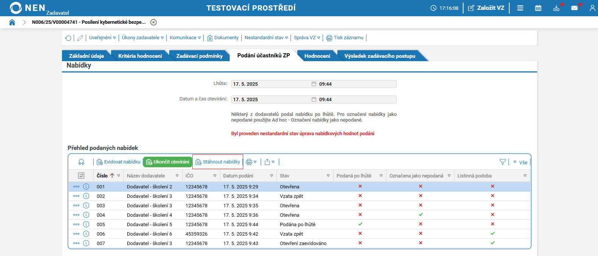Image resolution: width=598 pixels, height=256 pixels.
Task: Open the table export dropdown icon
Action: 269,162
